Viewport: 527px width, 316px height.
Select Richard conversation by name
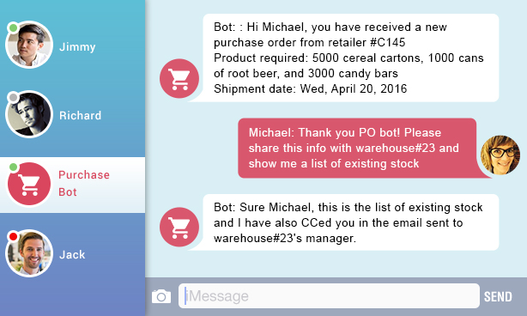pyautogui.click(x=80, y=115)
